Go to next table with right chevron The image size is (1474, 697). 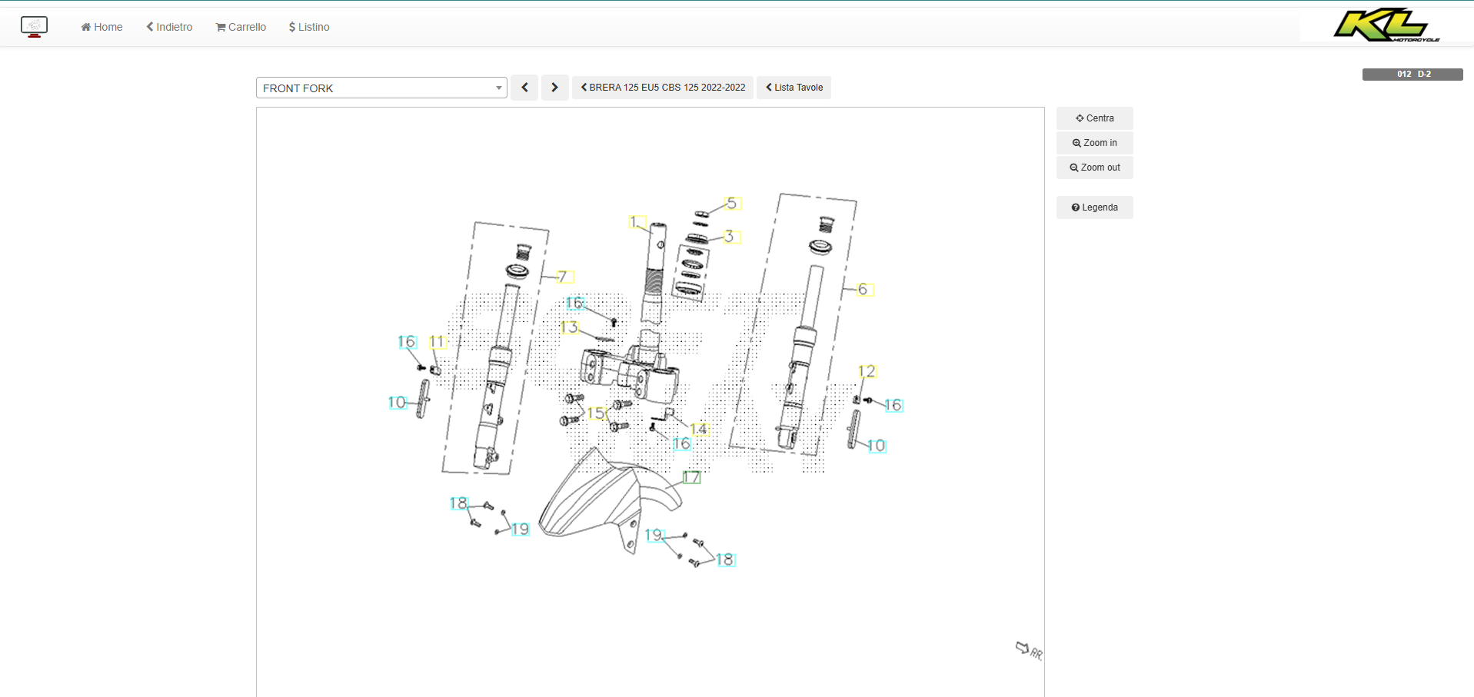coord(554,88)
